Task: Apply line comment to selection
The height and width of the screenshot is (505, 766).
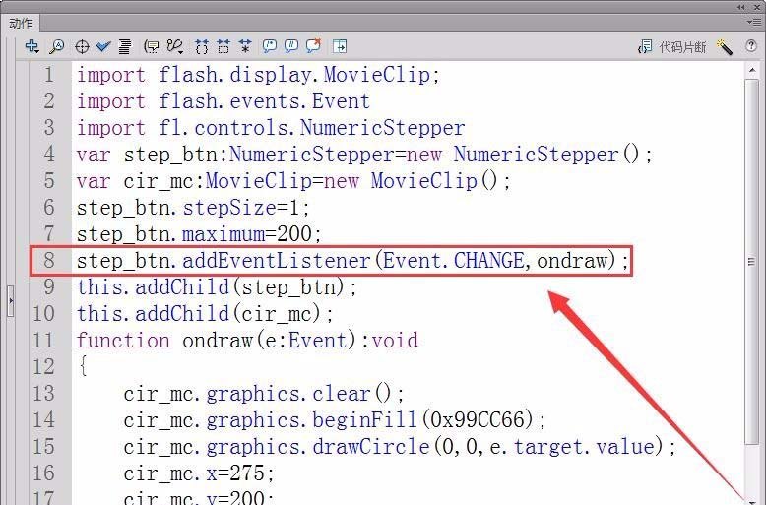Action: [291, 47]
